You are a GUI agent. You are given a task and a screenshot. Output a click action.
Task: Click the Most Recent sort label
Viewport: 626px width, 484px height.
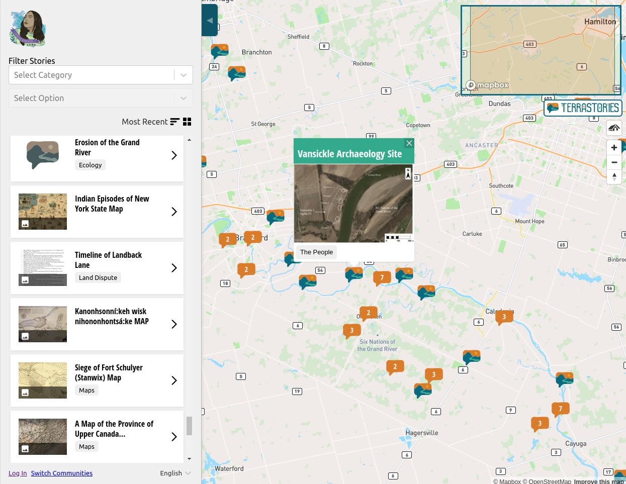(x=145, y=122)
